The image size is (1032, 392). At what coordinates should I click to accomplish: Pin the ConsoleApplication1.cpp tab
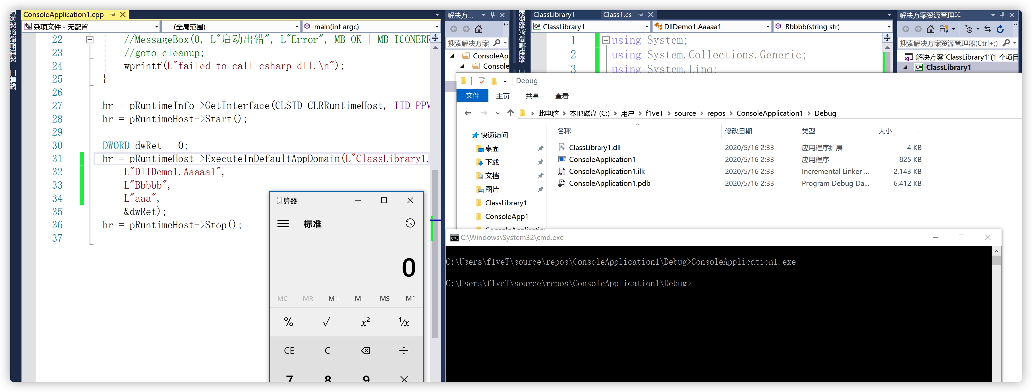(113, 14)
